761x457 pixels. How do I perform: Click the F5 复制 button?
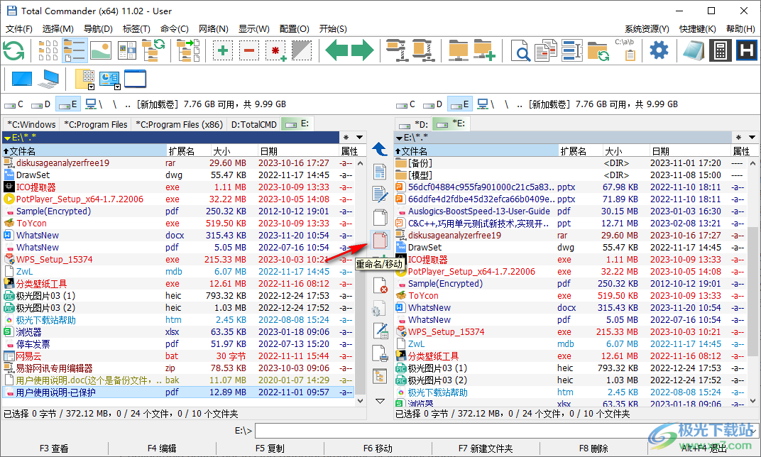tap(270, 448)
